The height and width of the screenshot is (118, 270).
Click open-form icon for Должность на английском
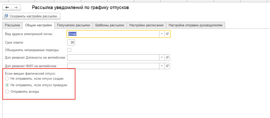(167, 57)
